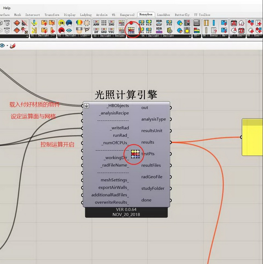Click the results output port
This screenshot has height=264, width=263.
[170, 142]
